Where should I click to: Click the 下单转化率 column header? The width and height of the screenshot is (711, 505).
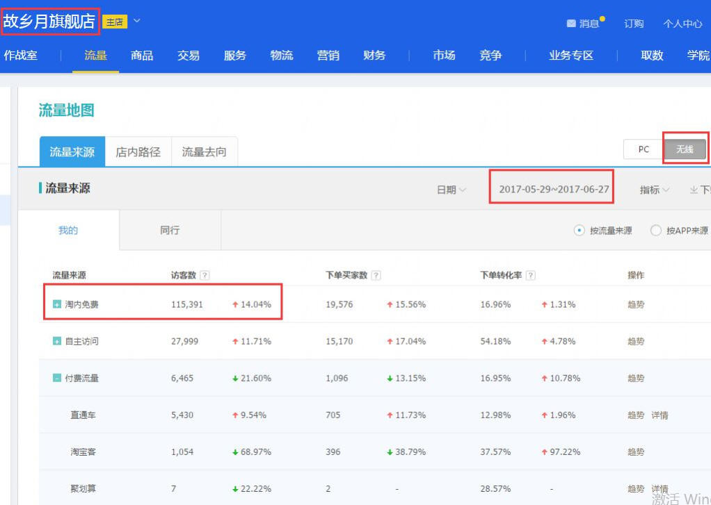tap(501, 275)
